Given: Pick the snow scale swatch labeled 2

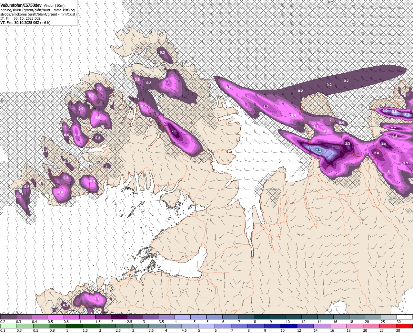Looking at the screenshot, I should click(x=119, y=317).
